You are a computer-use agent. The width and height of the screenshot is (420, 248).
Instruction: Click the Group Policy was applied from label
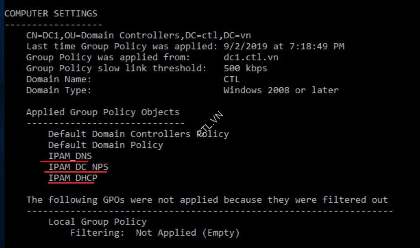coord(106,57)
